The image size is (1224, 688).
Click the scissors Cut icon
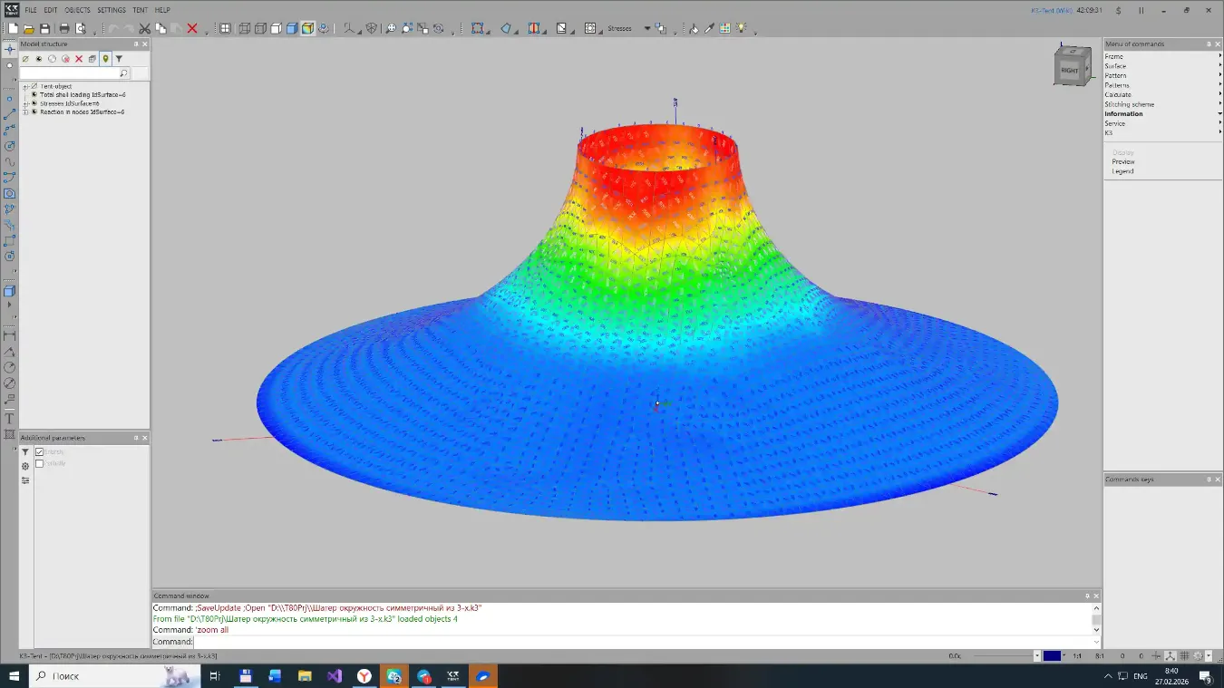tap(145, 29)
